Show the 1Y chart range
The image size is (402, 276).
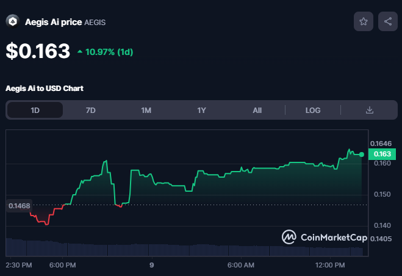tap(201, 110)
